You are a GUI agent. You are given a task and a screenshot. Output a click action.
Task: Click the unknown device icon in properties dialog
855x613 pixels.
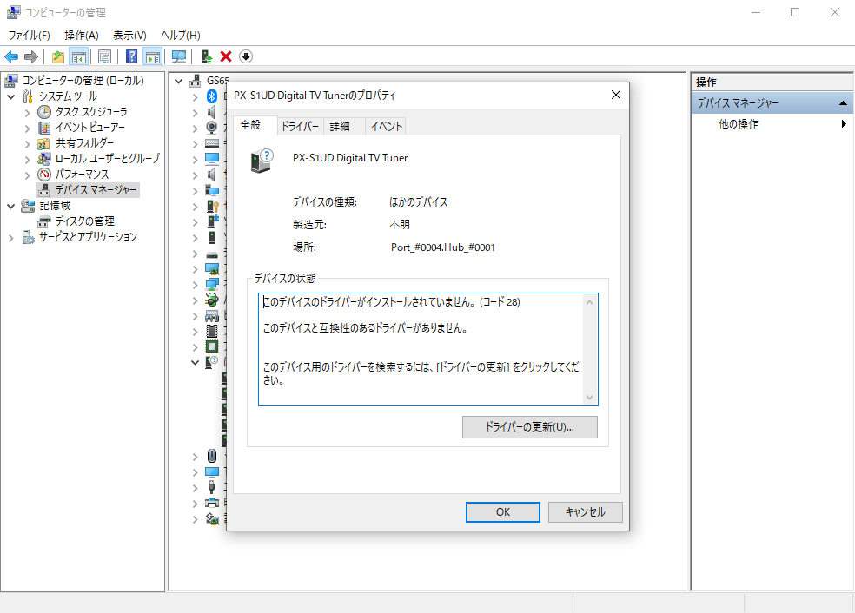coord(262,161)
